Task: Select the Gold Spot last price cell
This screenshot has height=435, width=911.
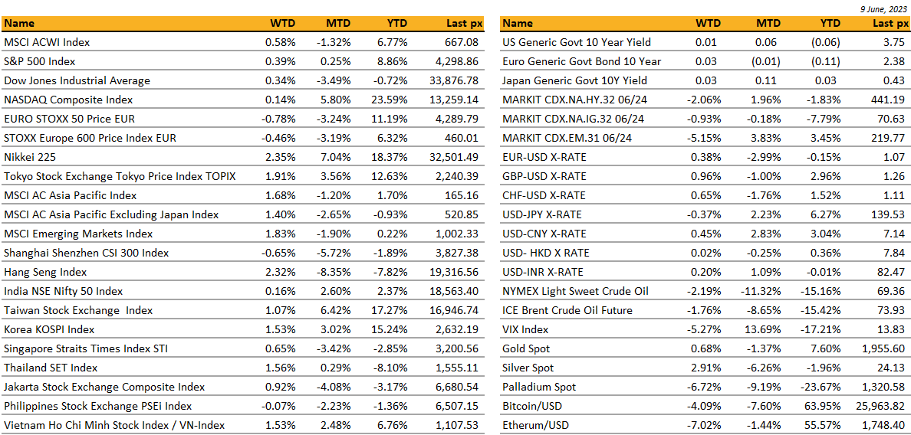Action: click(x=881, y=348)
